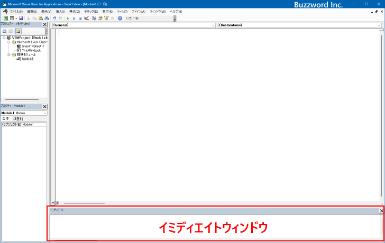
Task: Click the Find binoculars icon
Action: (47, 18)
